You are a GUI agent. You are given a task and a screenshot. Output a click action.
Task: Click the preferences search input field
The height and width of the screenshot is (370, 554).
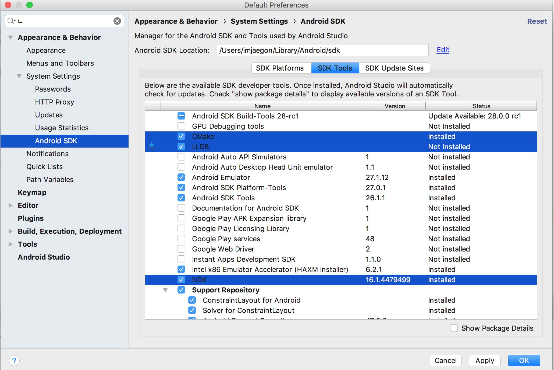click(x=65, y=21)
